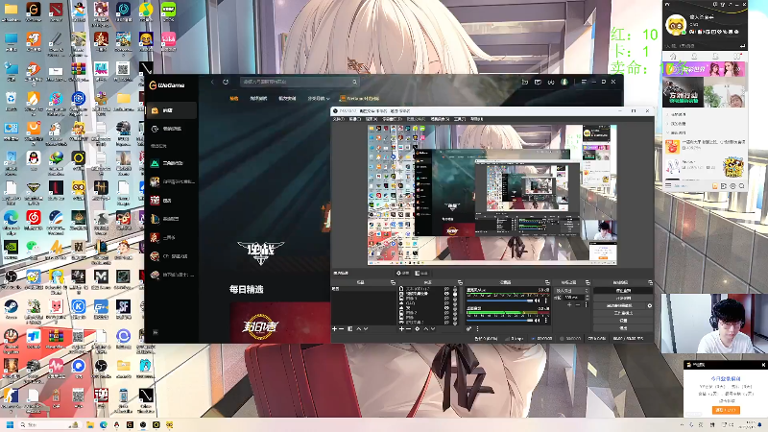This screenshot has width=768, height=432.
Task: Click the magnifier icon in WeGame search bar
Action: pos(354,82)
